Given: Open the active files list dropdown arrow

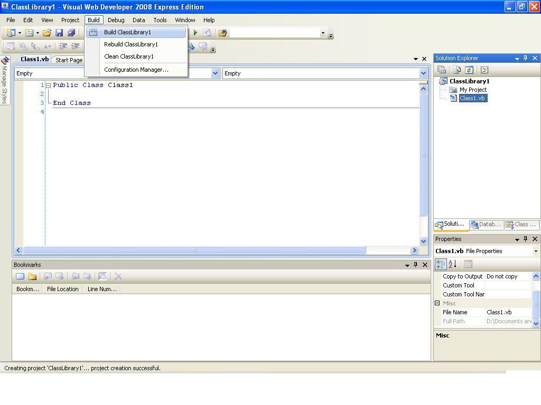Looking at the screenshot, I should tap(415, 59).
